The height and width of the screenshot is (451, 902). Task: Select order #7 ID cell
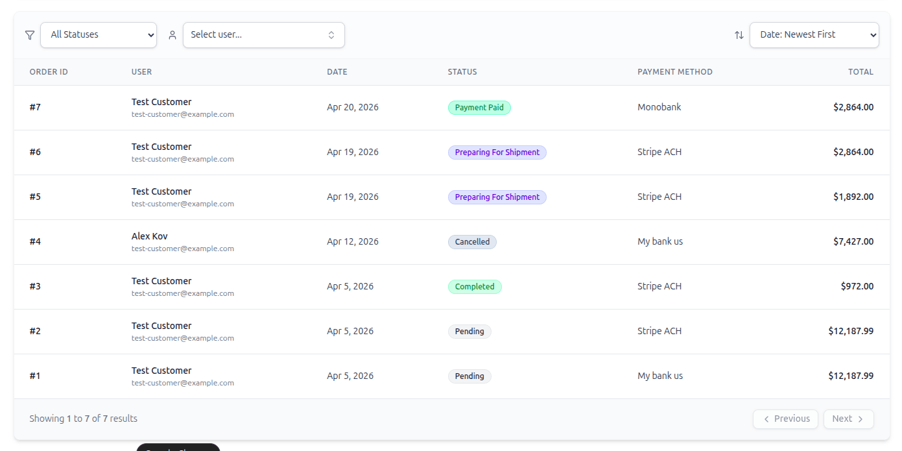point(35,108)
